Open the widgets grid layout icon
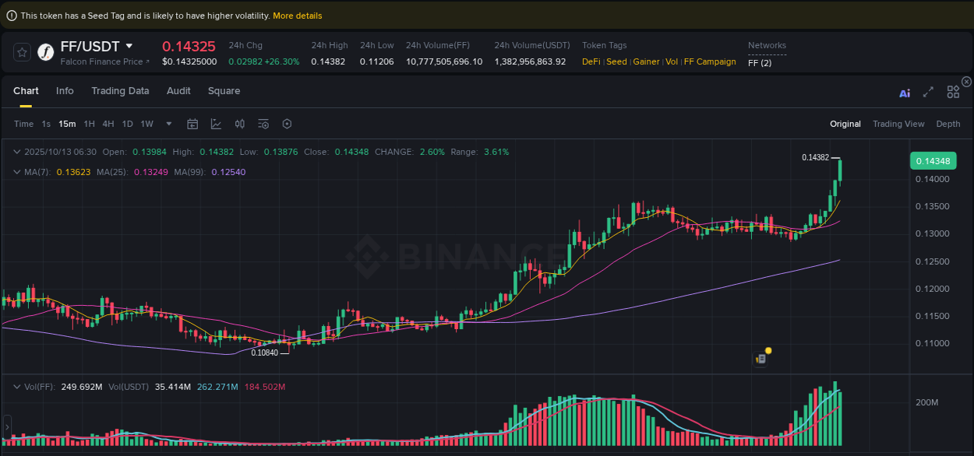Screen dimensions: 974x456 point(952,91)
